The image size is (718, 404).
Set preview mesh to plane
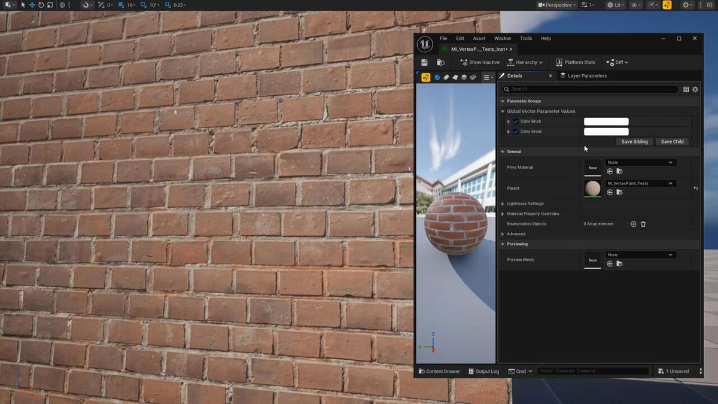click(x=455, y=77)
